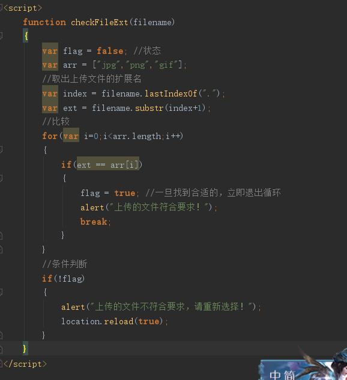Toggle the 简 simplified Chinese IME indicator
The height and width of the screenshot is (380, 347).
point(289,375)
